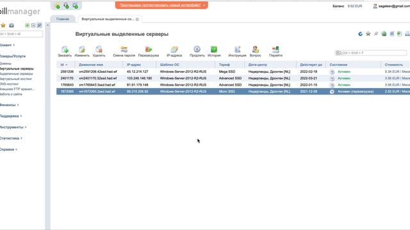Screen dimensions: 410x230
Task: Open Смена пароля password change tool
Action: [x=124, y=49]
